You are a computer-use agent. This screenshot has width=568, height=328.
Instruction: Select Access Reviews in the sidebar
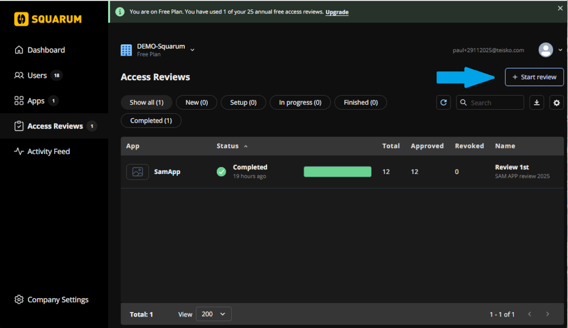(56, 126)
